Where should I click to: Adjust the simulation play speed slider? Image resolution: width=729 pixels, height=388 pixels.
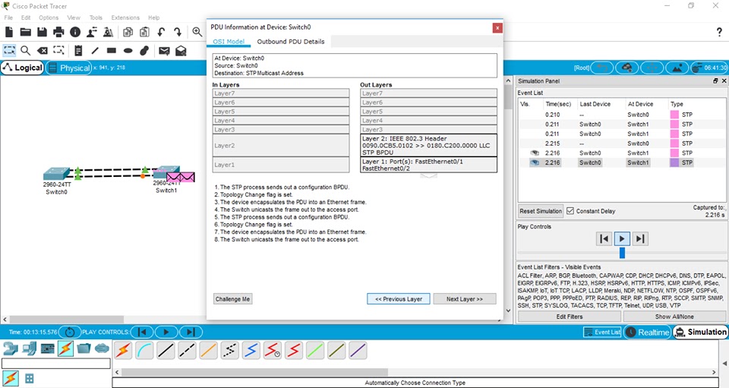click(622, 253)
